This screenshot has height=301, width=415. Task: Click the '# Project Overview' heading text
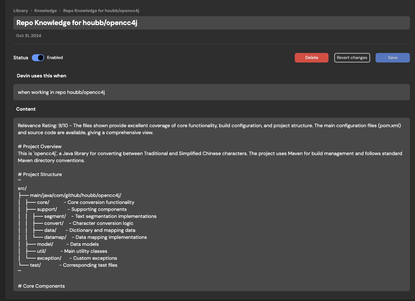(x=40, y=147)
